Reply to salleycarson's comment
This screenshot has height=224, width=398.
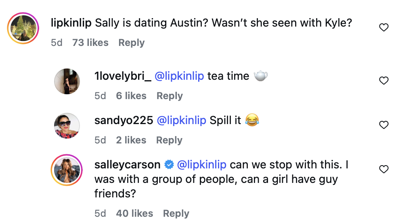pyautogui.click(x=176, y=214)
